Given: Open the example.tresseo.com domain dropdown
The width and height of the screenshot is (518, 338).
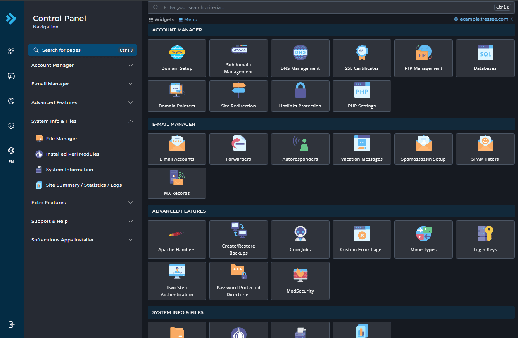Looking at the screenshot, I should [483, 19].
